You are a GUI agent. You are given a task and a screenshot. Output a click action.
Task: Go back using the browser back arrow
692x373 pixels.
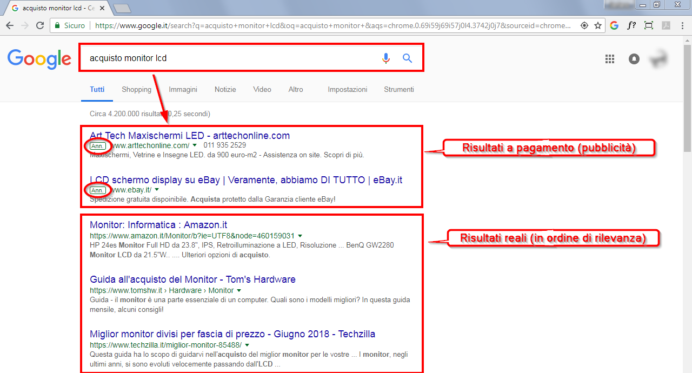point(10,25)
